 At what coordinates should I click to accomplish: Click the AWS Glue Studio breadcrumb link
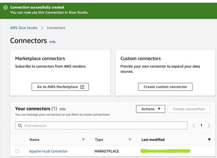coord(24,28)
